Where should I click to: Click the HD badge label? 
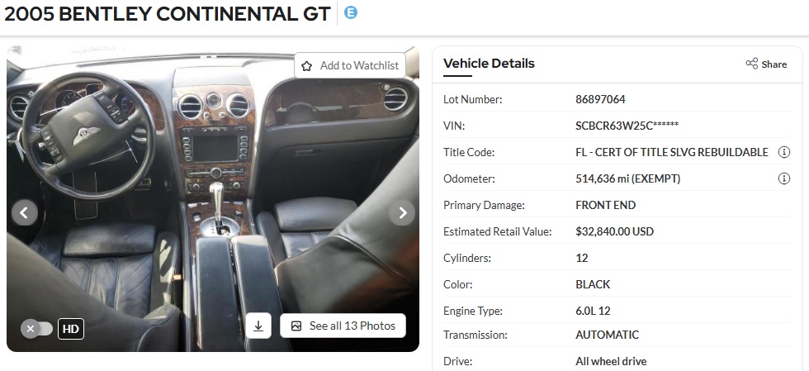coord(71,329)
